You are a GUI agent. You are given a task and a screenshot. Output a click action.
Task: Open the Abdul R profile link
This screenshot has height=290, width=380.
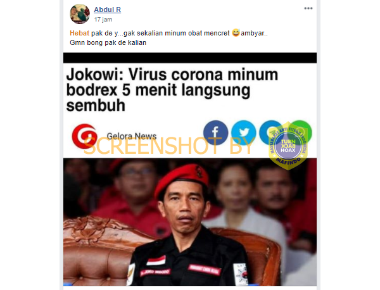(x=108, y=9)
